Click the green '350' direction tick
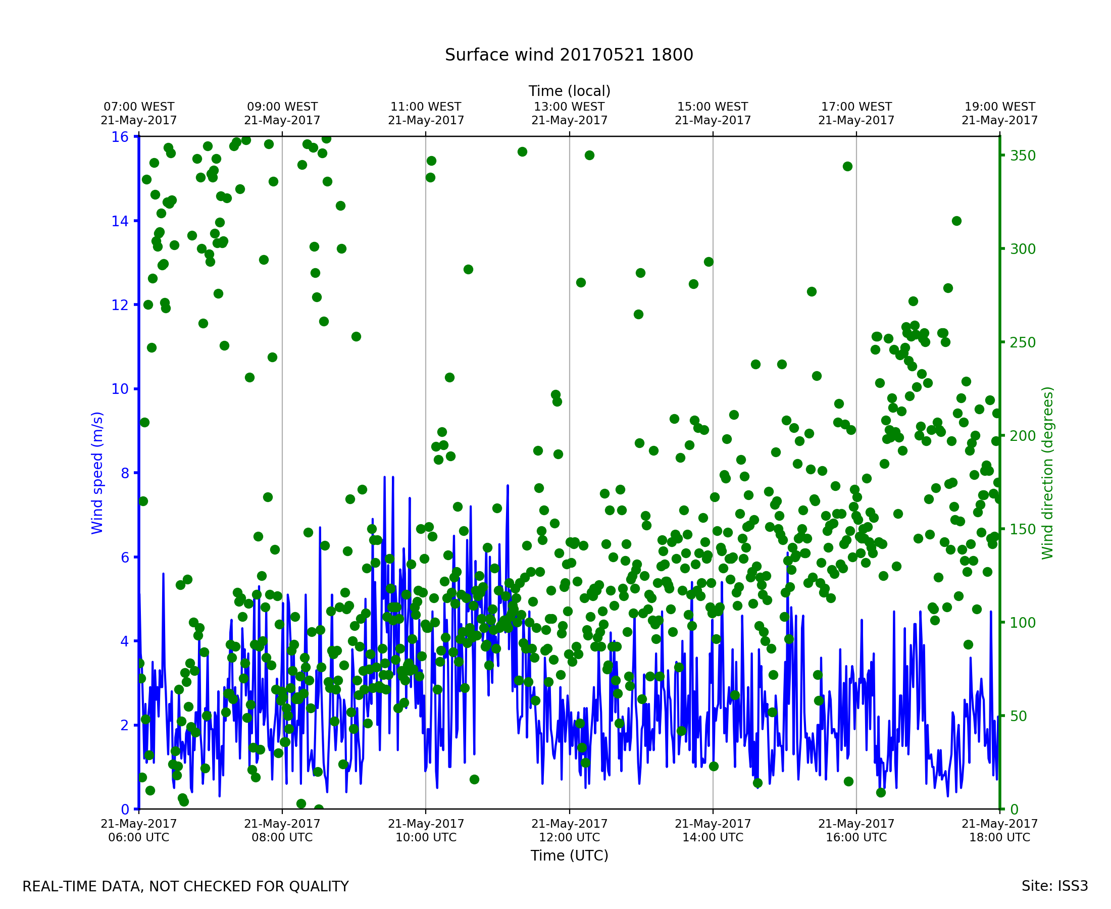The width and height of the screenshot is (1111, 909). coord(1023,156)
